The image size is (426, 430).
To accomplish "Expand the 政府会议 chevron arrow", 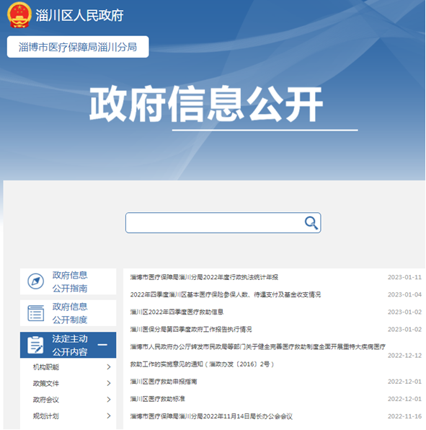I will (109, 400).
